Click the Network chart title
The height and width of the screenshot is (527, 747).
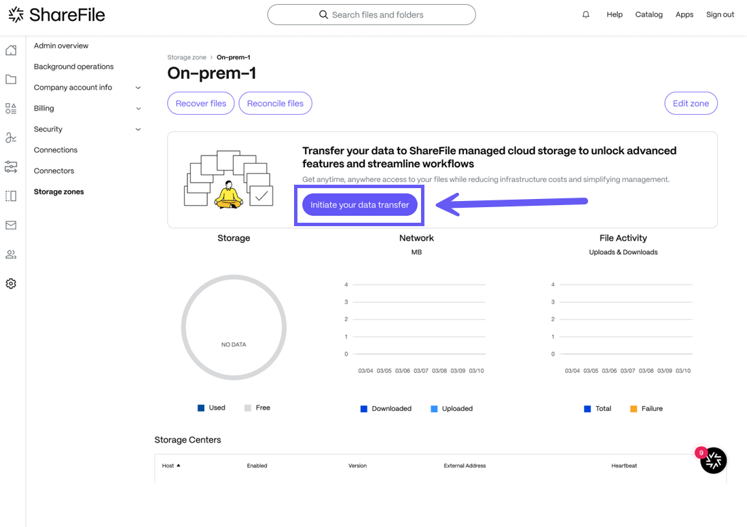(416, 238)
